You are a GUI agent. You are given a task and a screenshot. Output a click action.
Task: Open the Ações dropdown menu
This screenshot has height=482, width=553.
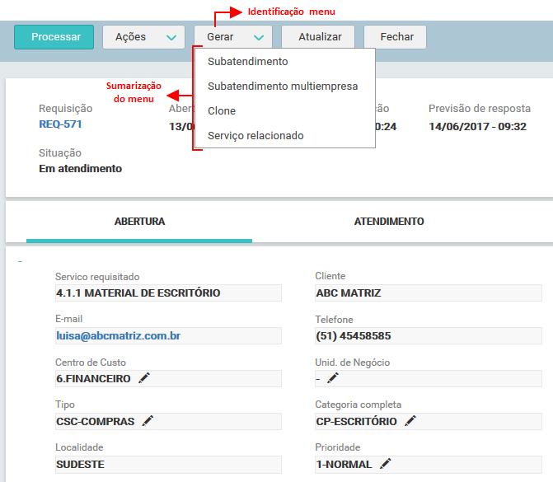[143, 37]
